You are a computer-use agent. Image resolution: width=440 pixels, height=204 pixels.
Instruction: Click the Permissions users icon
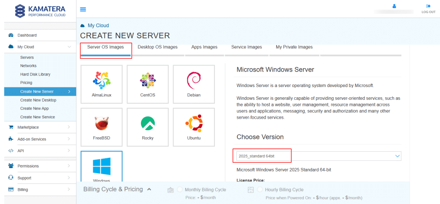[11, 166]
